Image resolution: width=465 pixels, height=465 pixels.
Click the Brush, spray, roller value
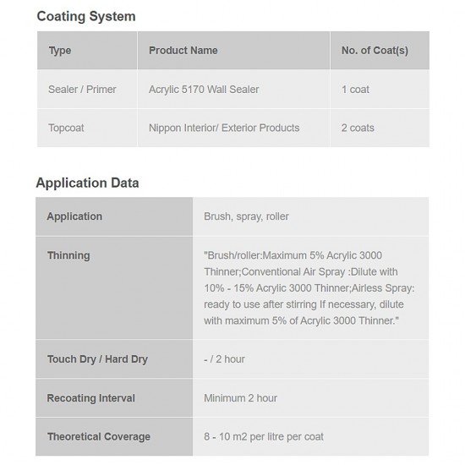coord(246,216)
